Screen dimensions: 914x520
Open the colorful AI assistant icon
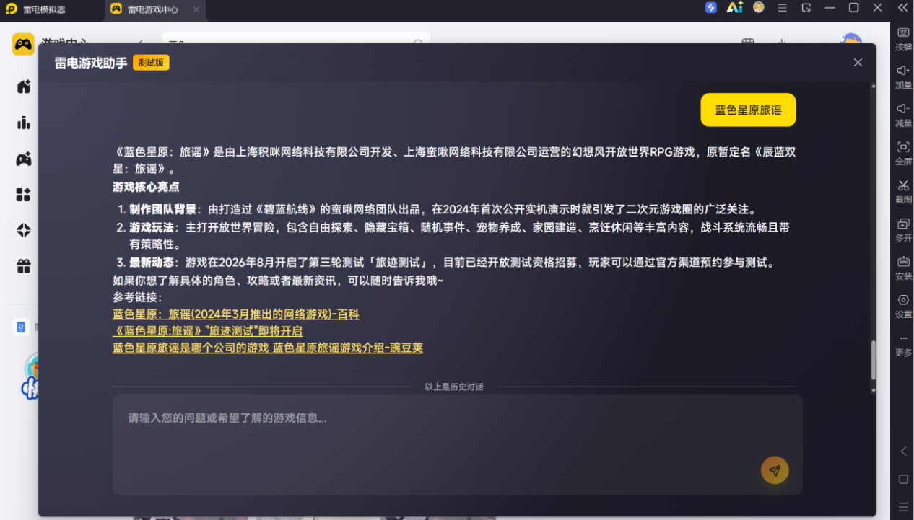tap(735, 8)
